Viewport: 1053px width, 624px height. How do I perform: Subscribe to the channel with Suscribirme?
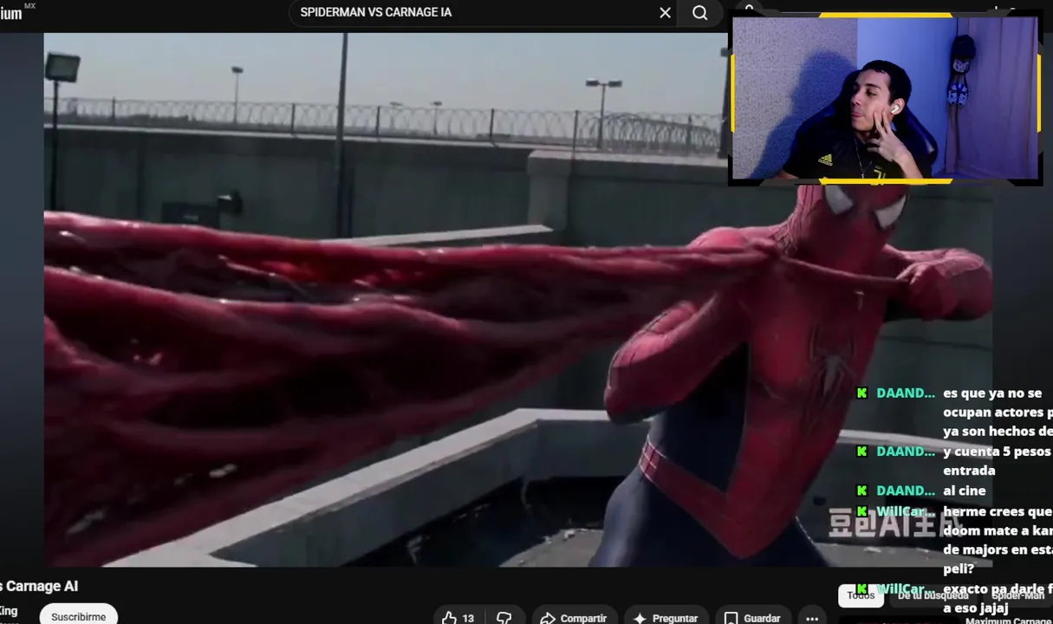78,616
